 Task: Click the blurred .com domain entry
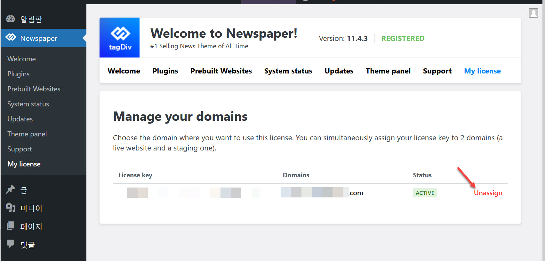[x=322, y=193]
